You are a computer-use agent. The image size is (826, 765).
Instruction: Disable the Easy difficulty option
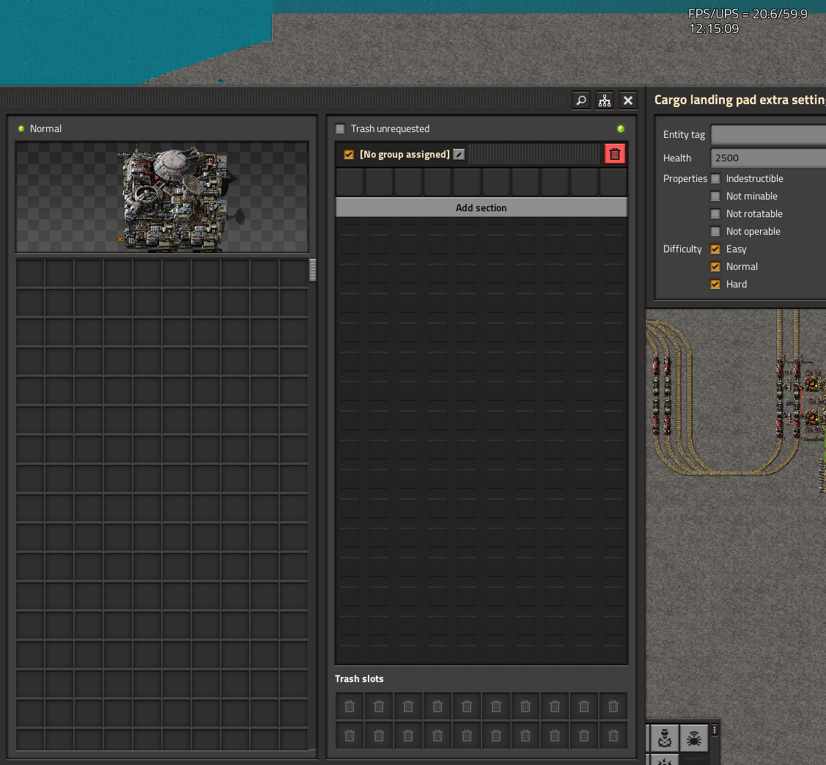pyautogui.click(x=716, y=249)
